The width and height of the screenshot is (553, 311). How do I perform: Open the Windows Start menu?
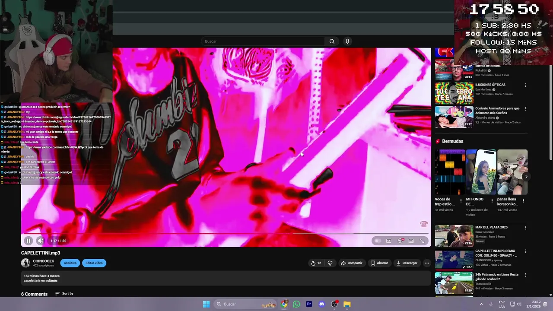206,304
